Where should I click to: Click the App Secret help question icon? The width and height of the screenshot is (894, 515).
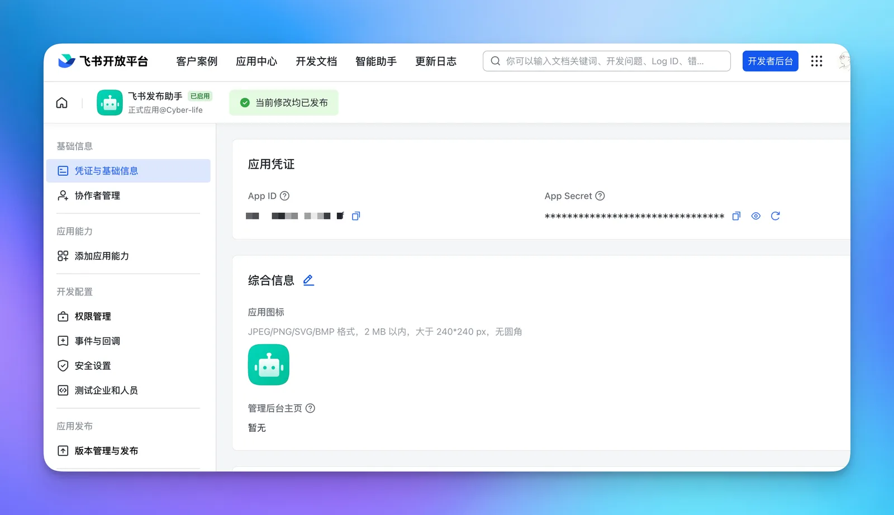[600, 196]
